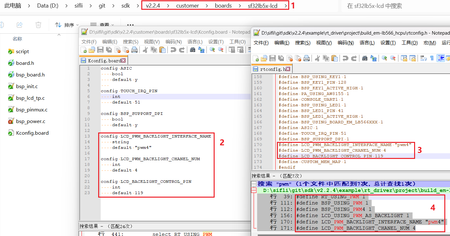The height and width of the screenshot is (236, 450).
Task: Click Open file icon in Kconfig.board window toolbar
Action: click(92, 50)
